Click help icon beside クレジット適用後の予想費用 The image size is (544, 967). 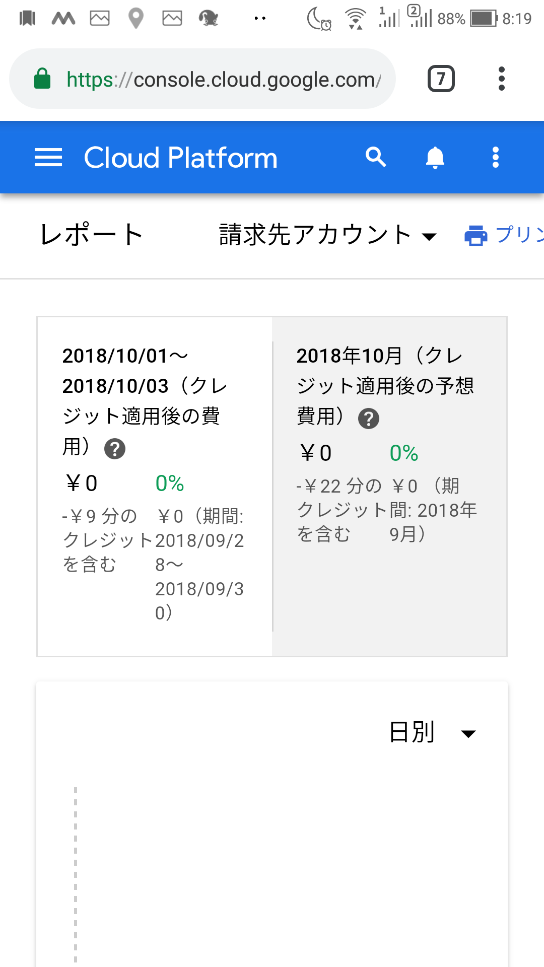click(x=369, y=419)
